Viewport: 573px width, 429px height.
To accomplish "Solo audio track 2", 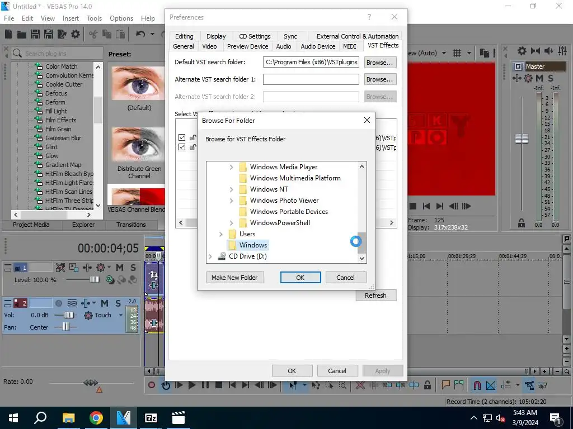I will coord(118,303).
